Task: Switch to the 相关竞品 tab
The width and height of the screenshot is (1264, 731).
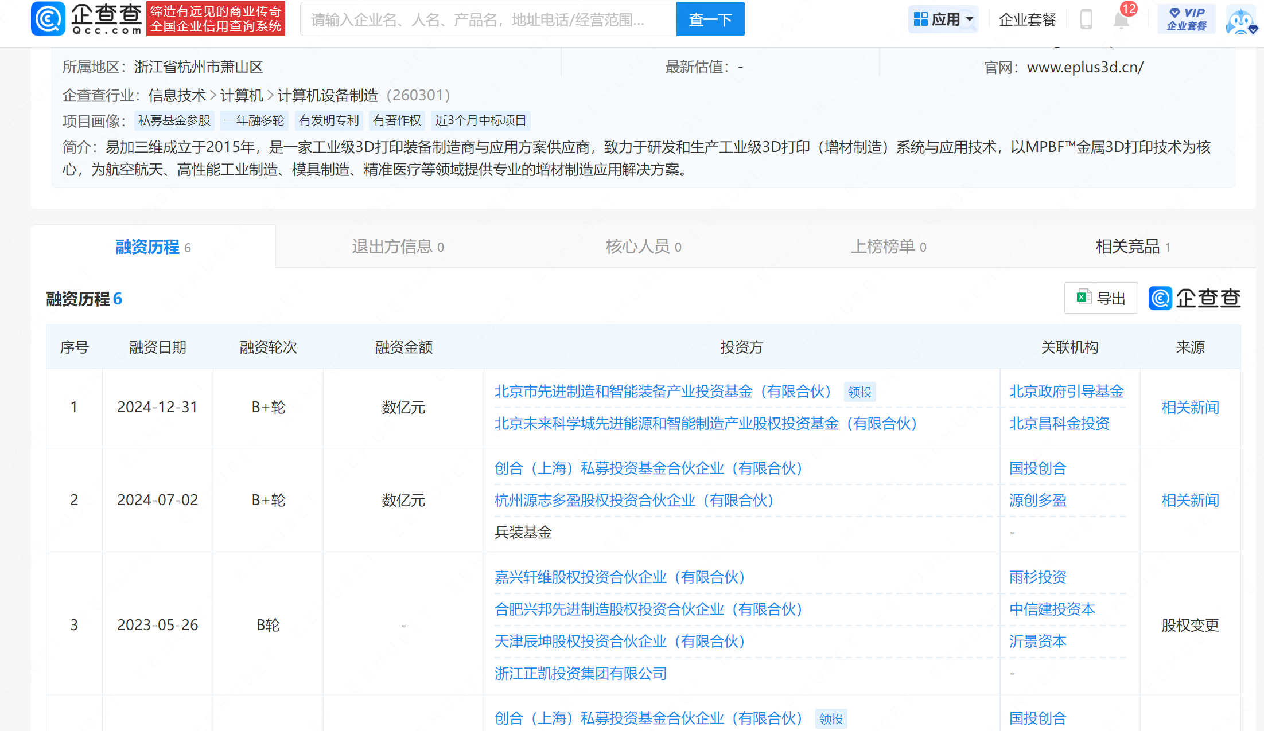Action: 1133,247
